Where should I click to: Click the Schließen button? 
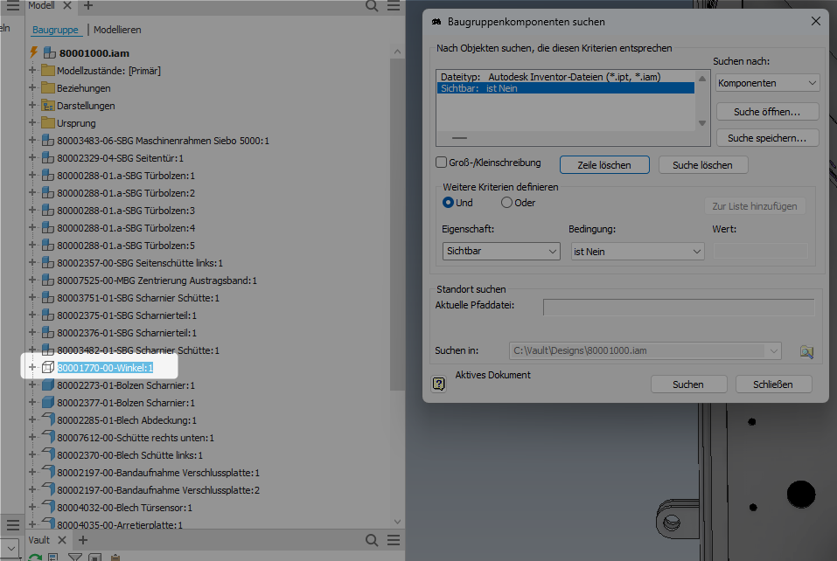click(773, 384)
